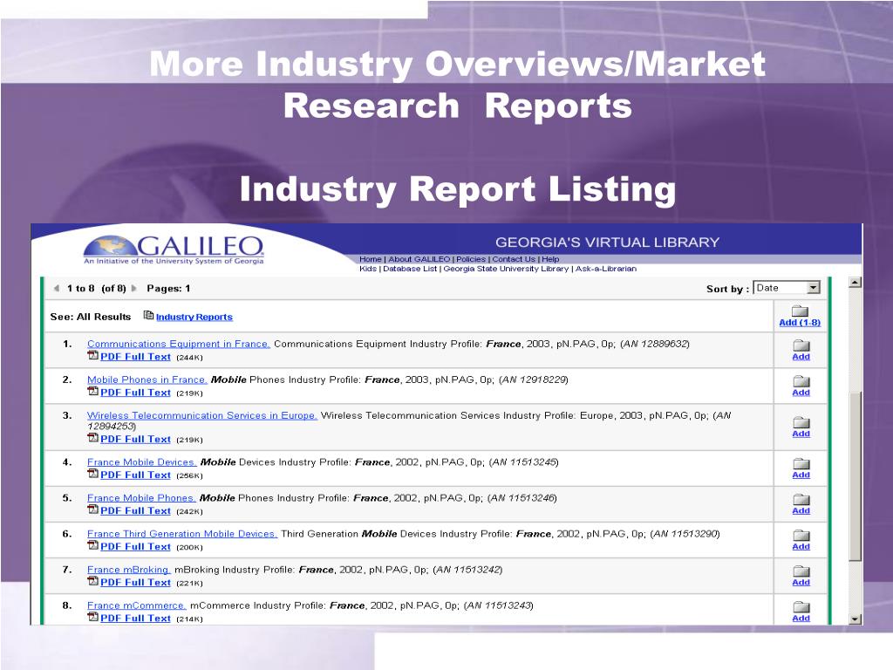Open Contact Us navigation link
Image resolution: width=893 pixels, height=670 pixels.
tap(514, 259)
